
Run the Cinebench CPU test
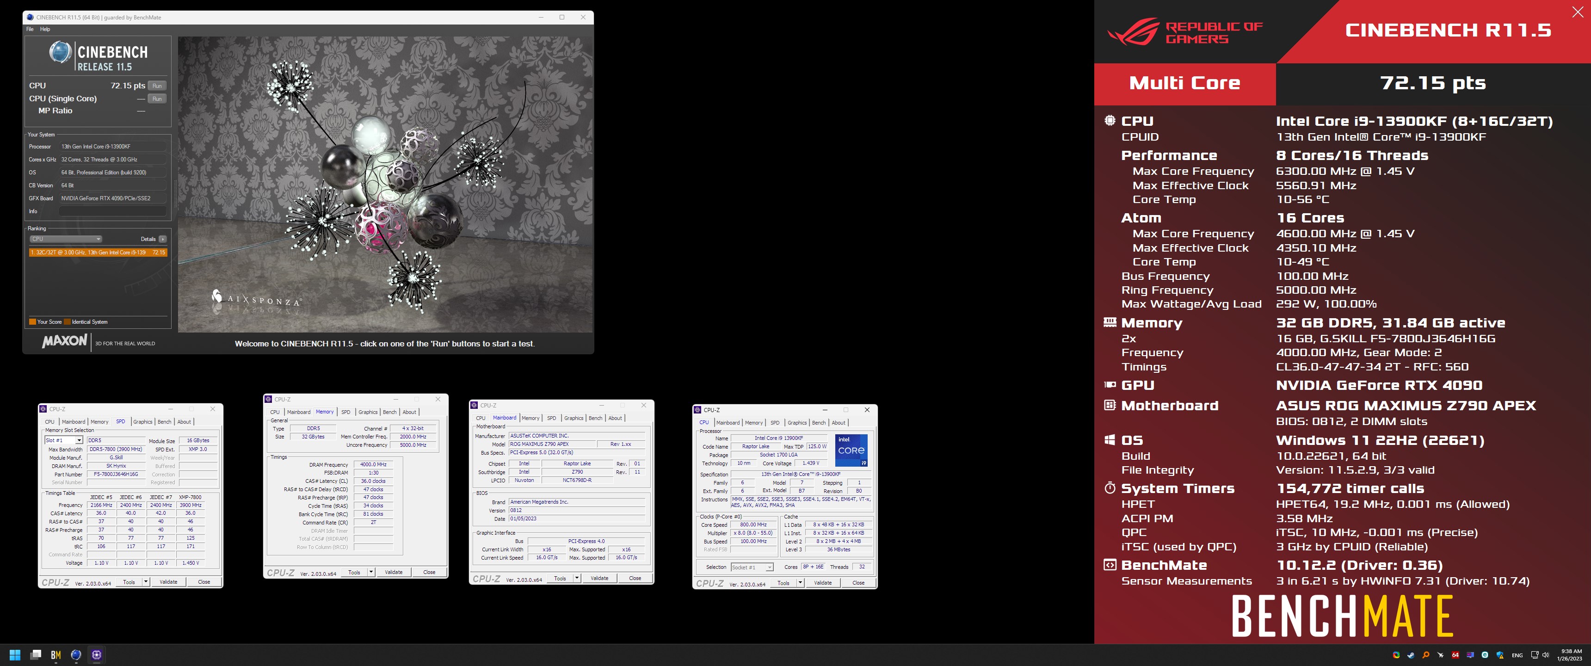(157, 86)
